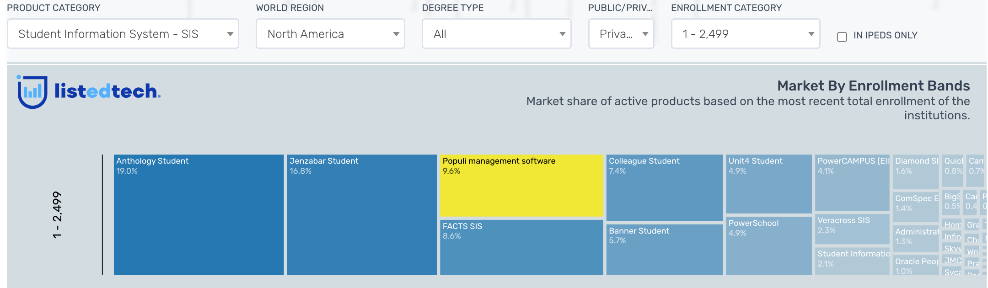Screen dimensions: 988x288
Task: Click the ListEdTech logo icon
Action: (32, 91)
